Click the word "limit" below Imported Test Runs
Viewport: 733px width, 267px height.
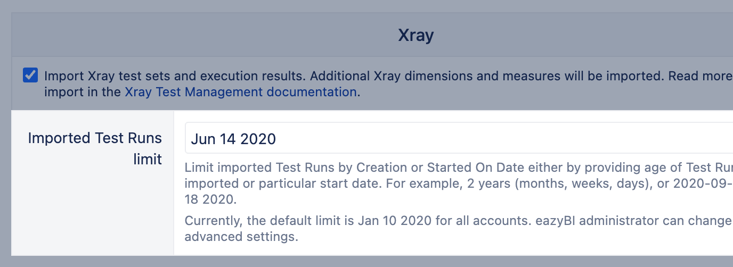(148, 159)
